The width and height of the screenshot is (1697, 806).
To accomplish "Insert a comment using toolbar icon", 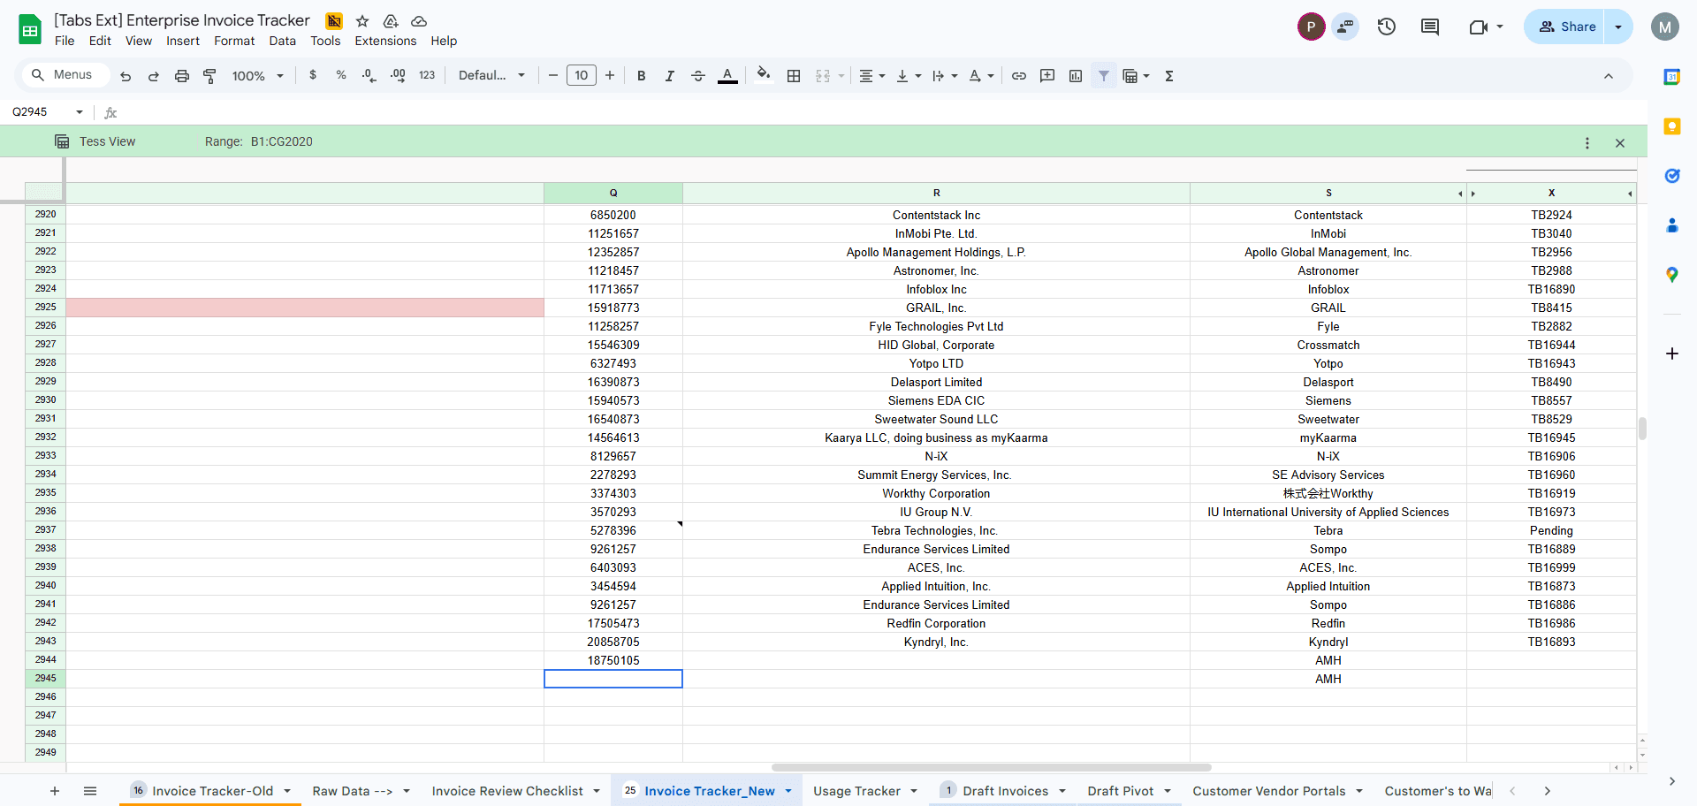I will pyautogui.click(x=1047, y=76).
